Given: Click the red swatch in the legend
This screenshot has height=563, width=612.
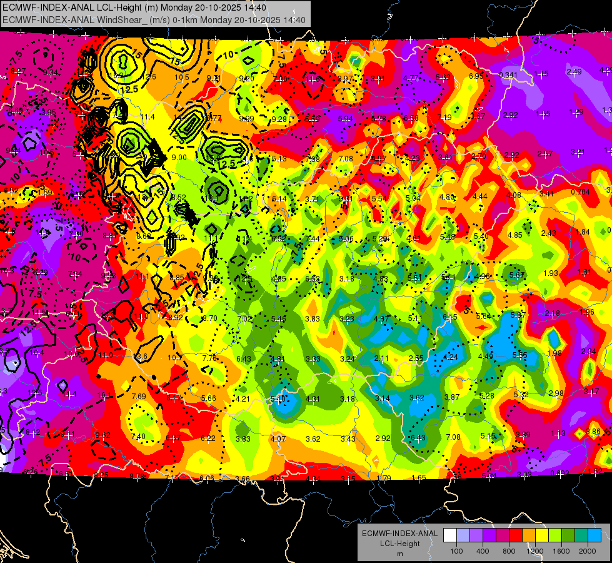Looking at the screenshot, I should 516,535.
